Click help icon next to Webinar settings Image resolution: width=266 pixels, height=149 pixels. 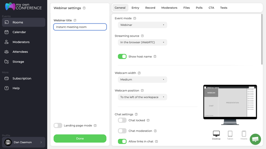pyautogui.click(x=84, y=8)
